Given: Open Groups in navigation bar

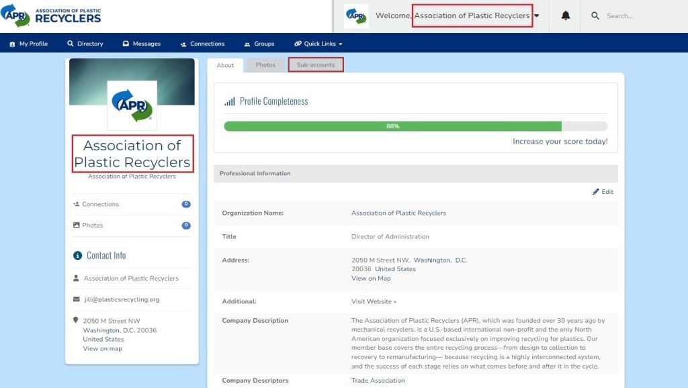Looking at the screenshot, I should click(x=259, y=44).
